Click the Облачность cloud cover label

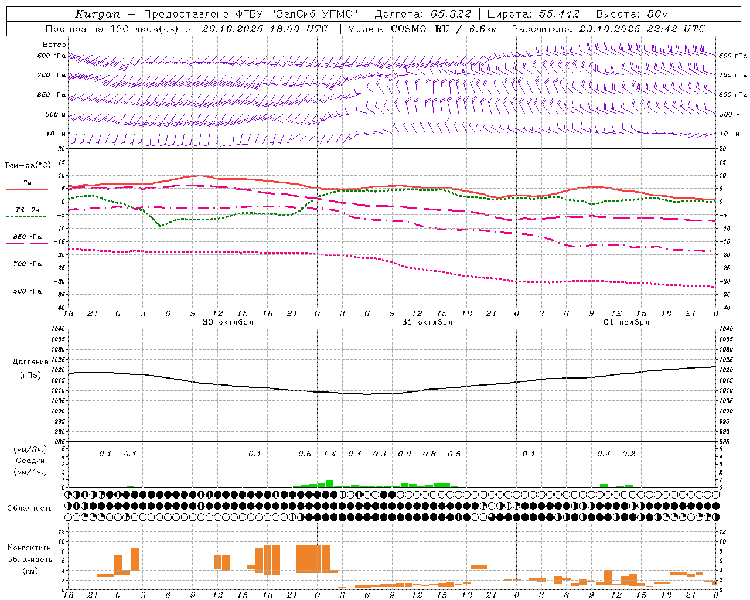[x=30, y=509]
